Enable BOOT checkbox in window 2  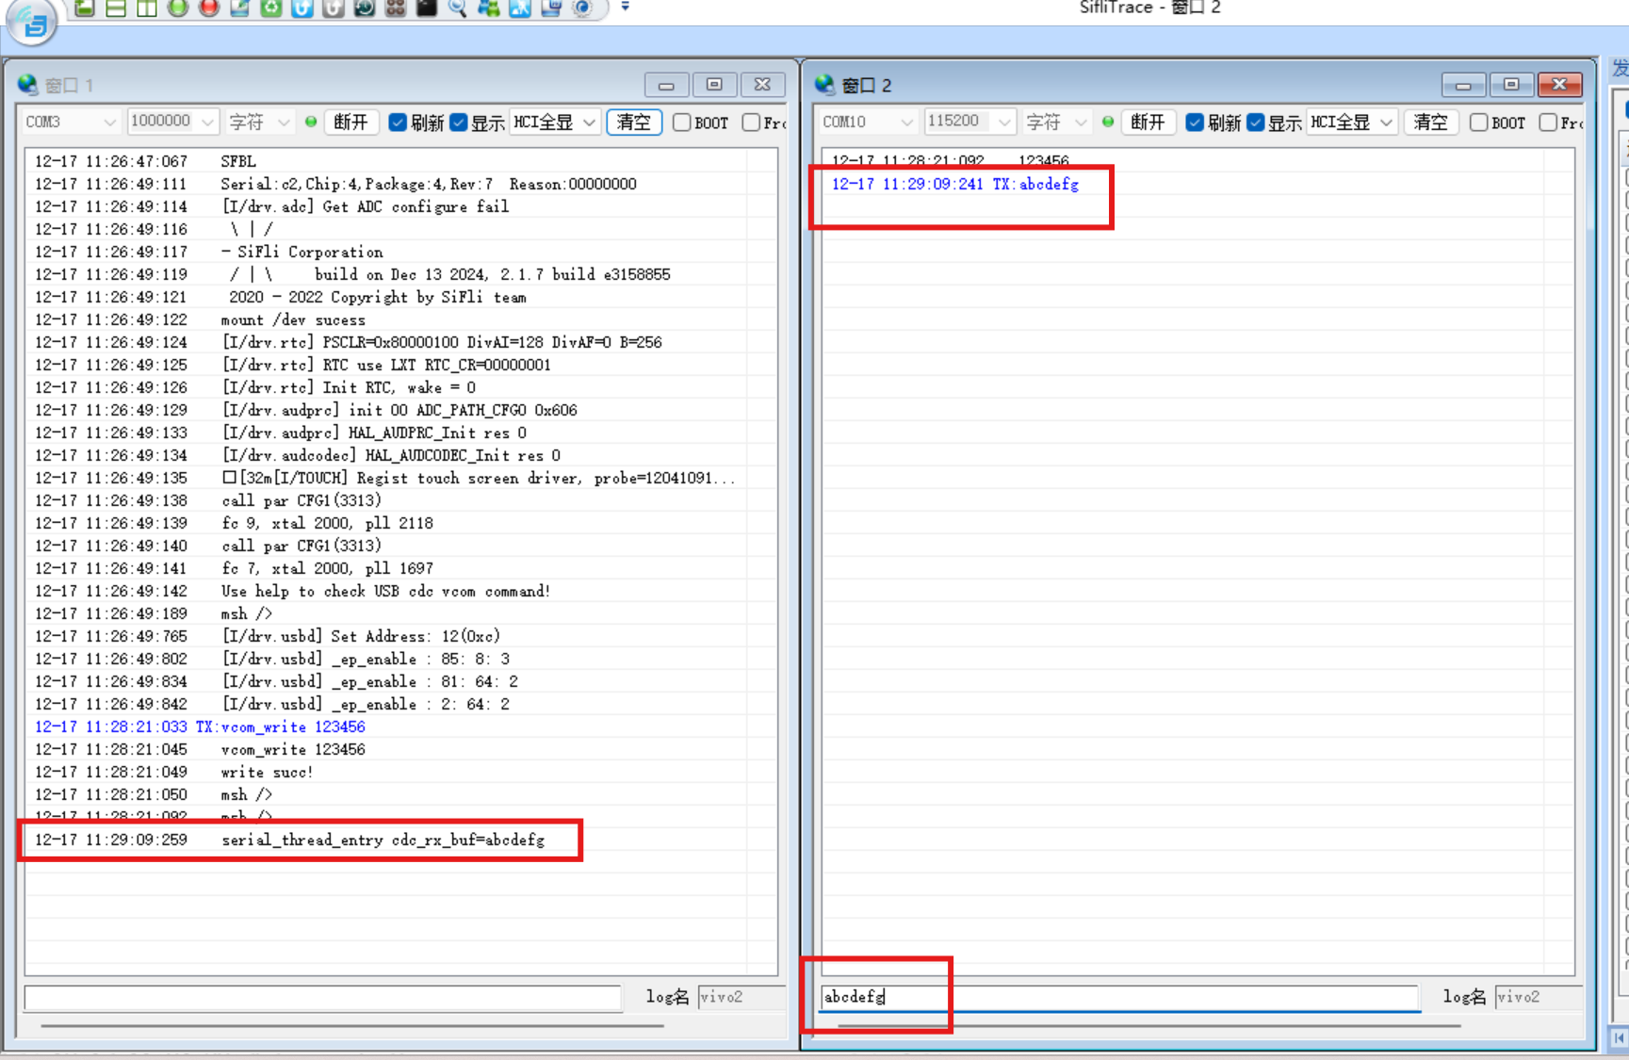pyautogui.click(x=1479, y=122)
